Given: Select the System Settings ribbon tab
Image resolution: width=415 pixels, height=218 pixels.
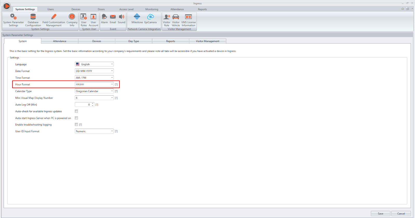Looking at the screenshot, I should click(x=25, y=9).
